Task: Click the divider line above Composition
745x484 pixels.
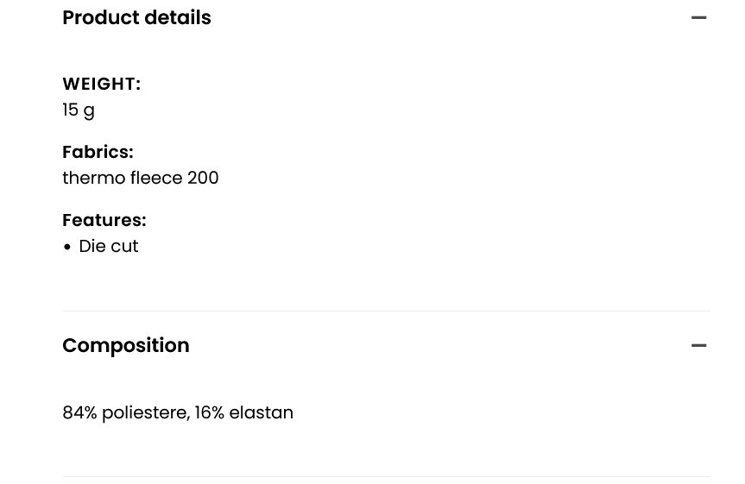Action: (x=386, y=311)
